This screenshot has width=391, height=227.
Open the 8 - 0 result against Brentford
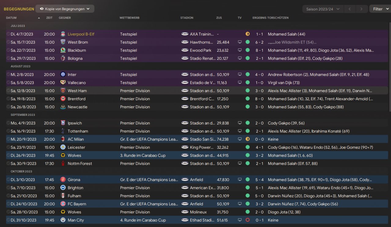(x=260, y=99)
